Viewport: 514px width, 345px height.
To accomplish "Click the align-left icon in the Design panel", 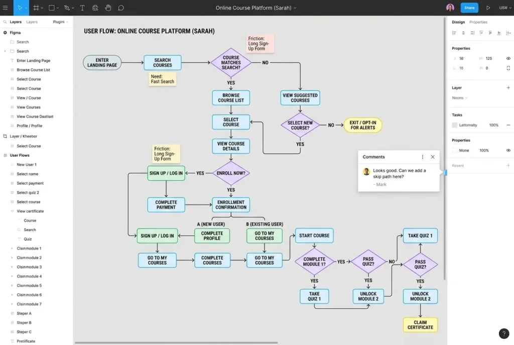I will [x=455, y=33].
